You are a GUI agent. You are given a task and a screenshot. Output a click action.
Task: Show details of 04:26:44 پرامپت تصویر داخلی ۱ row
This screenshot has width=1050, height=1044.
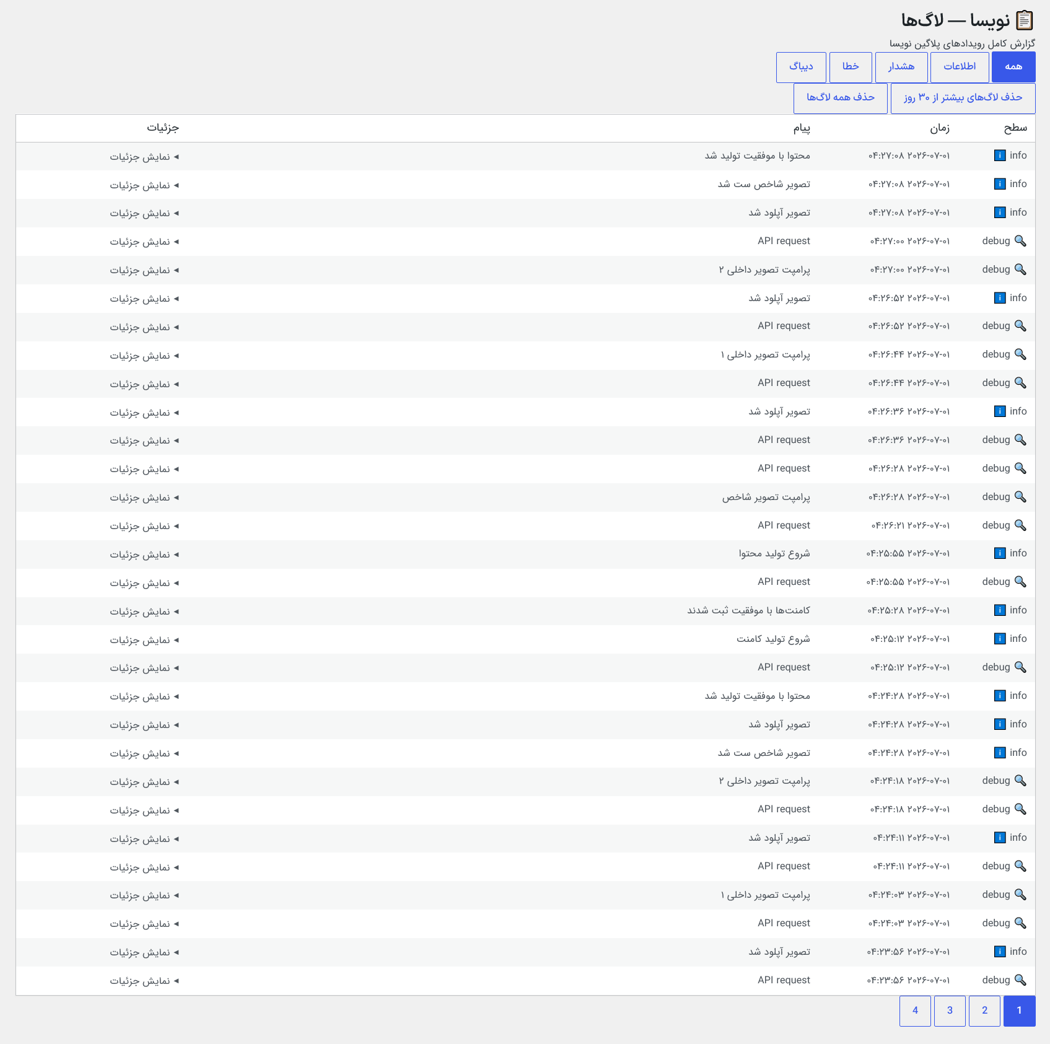pos(144,356)
